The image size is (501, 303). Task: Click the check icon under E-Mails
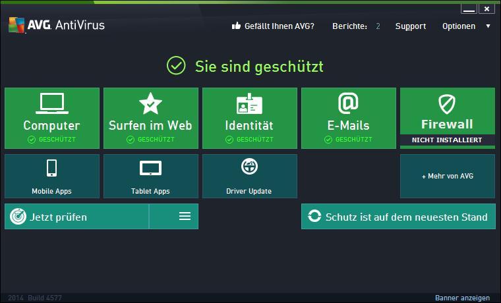[x=328, y=140]
